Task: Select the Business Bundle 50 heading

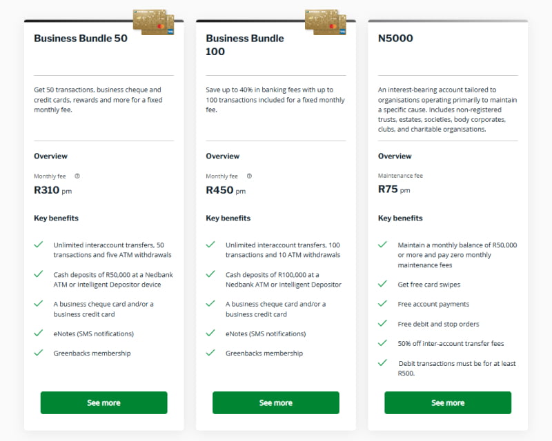Action: pyautogui.click(x=81, y=38)
